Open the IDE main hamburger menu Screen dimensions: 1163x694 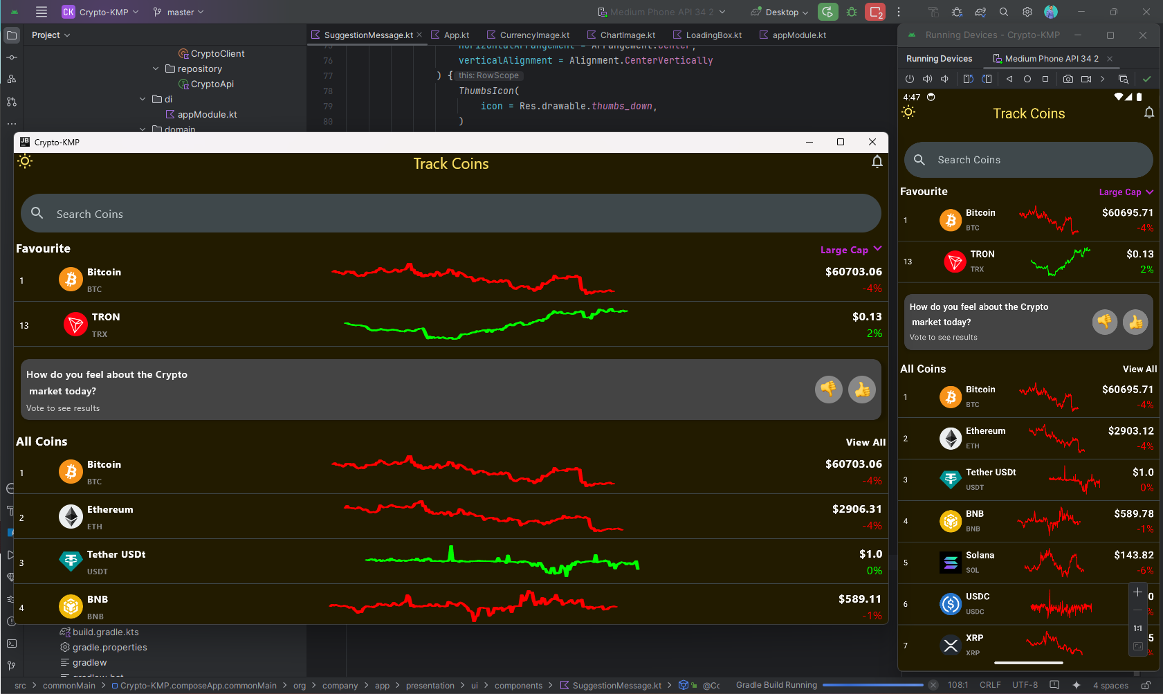pyautogui.click(x=42, y=12)
